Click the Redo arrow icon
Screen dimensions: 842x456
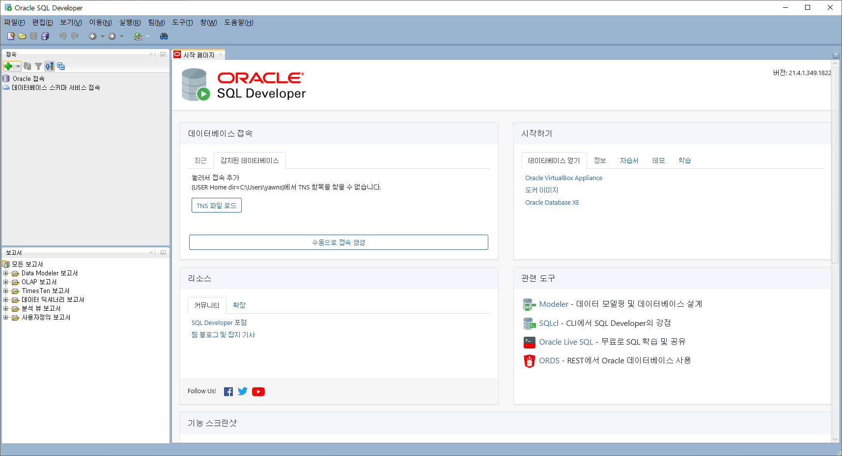point(75,36)
